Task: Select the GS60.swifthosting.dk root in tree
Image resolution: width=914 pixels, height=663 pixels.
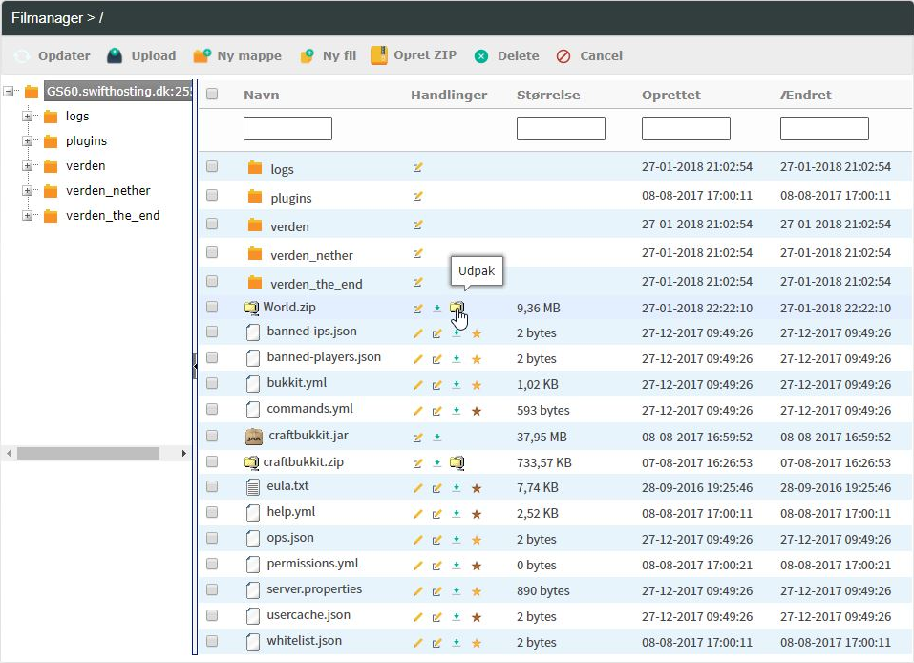Action: point(118,91)
